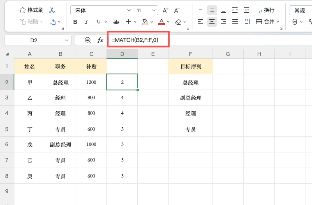The image size is (312, 205).
Task: Open the Paste options arrow
Action: pyautogui.click(x=42, y=22)
